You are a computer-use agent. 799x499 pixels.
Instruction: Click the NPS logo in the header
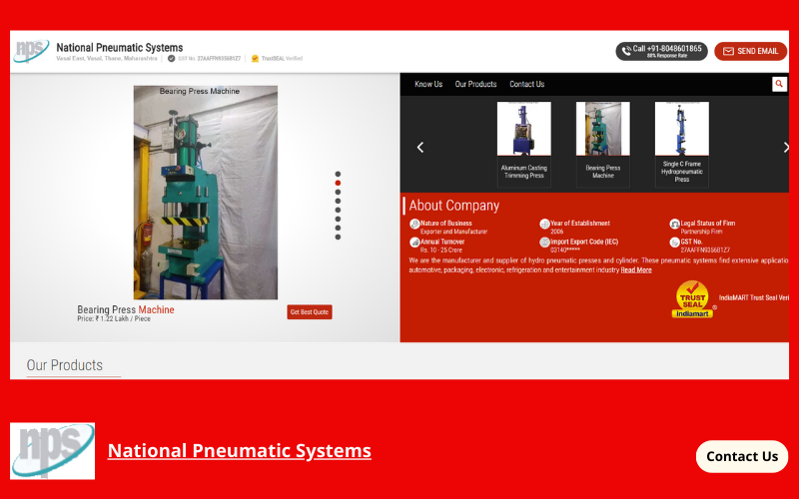pos(31,51)
